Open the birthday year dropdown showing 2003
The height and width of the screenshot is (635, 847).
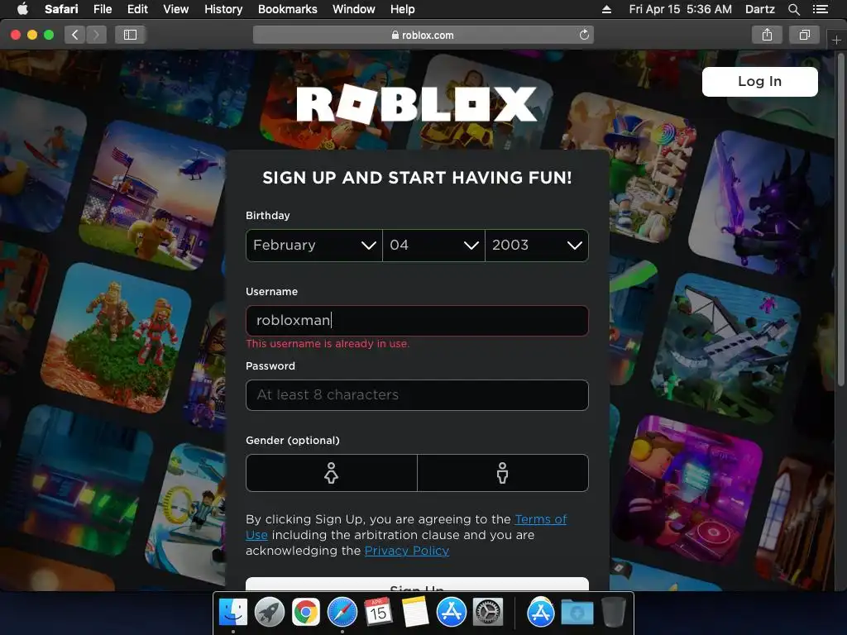point(537,246)
